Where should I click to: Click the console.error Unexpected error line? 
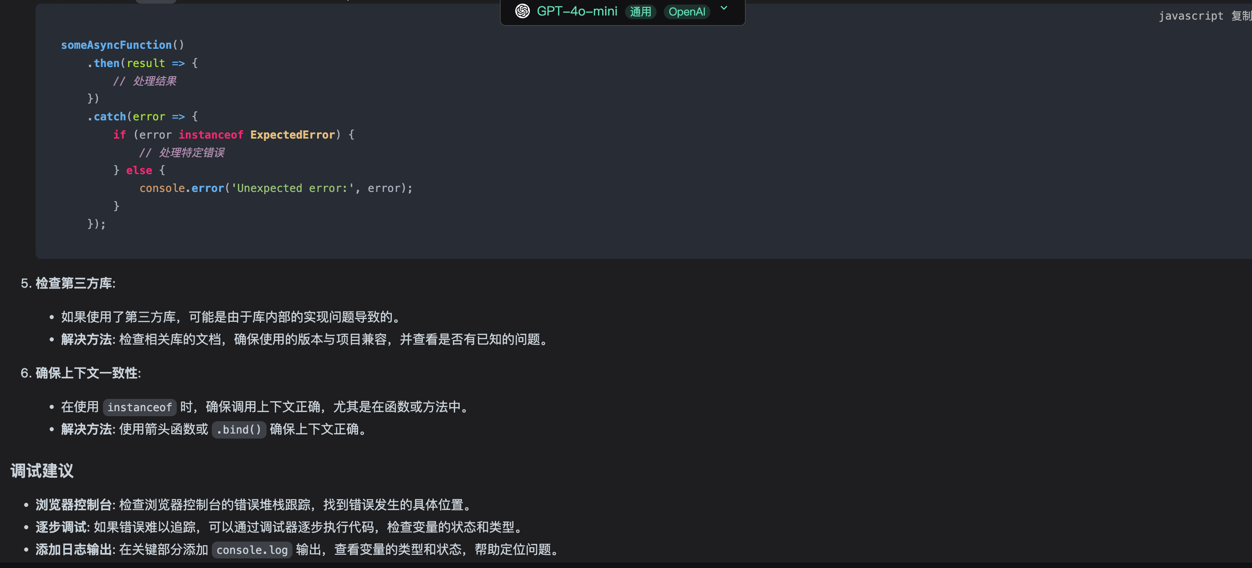276,188
